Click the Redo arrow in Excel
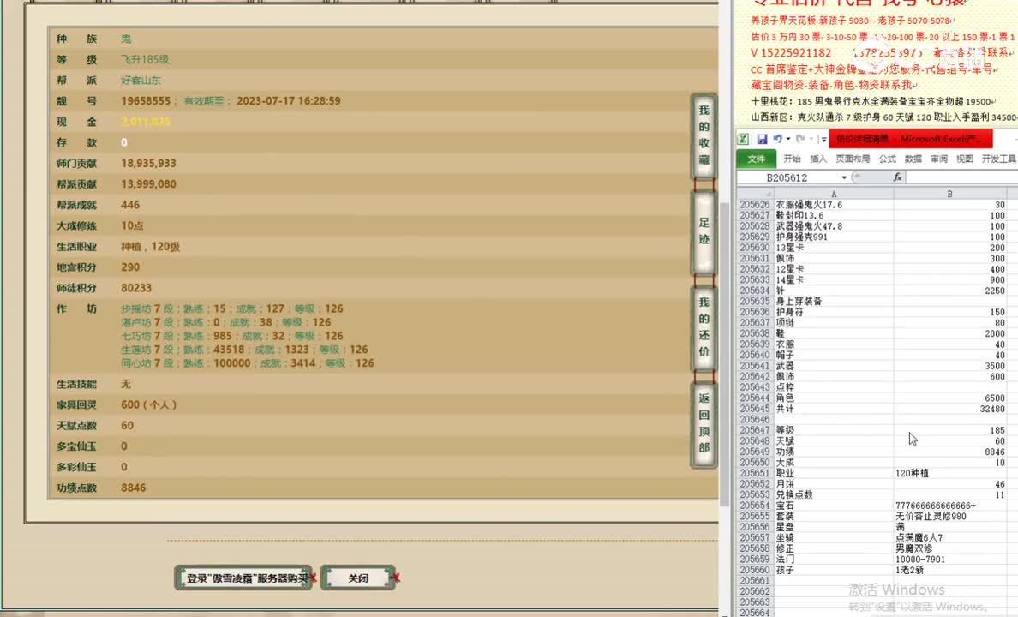Screen dimensions: 1018x617 pyautogui.click(x=799, y=138)
